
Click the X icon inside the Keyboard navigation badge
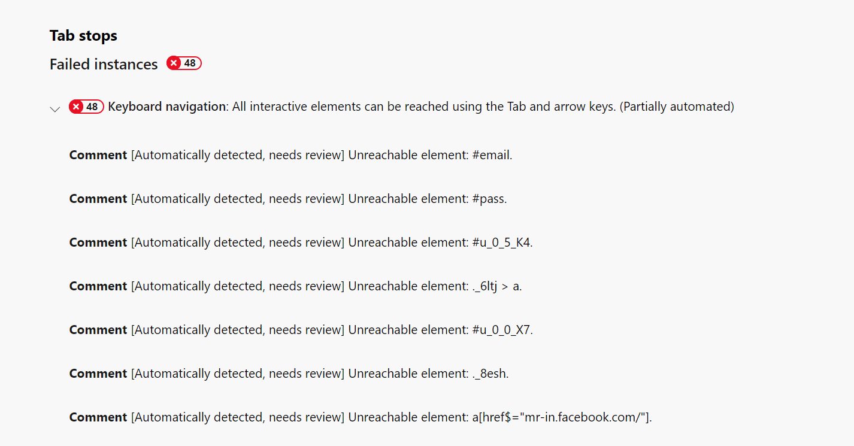(x=78, y=106)
